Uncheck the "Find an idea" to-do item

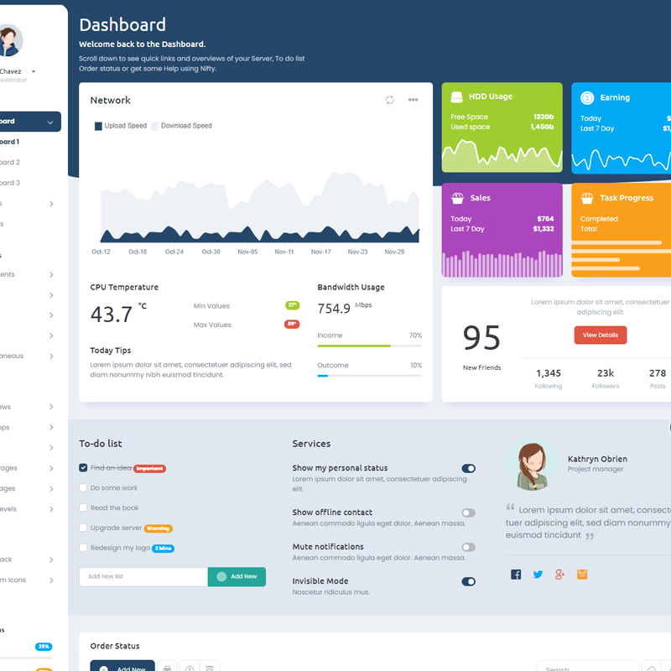point(83,468)
